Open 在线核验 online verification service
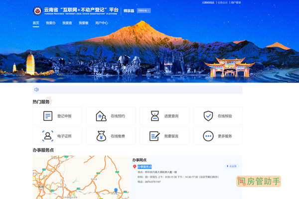 (216, 116)
